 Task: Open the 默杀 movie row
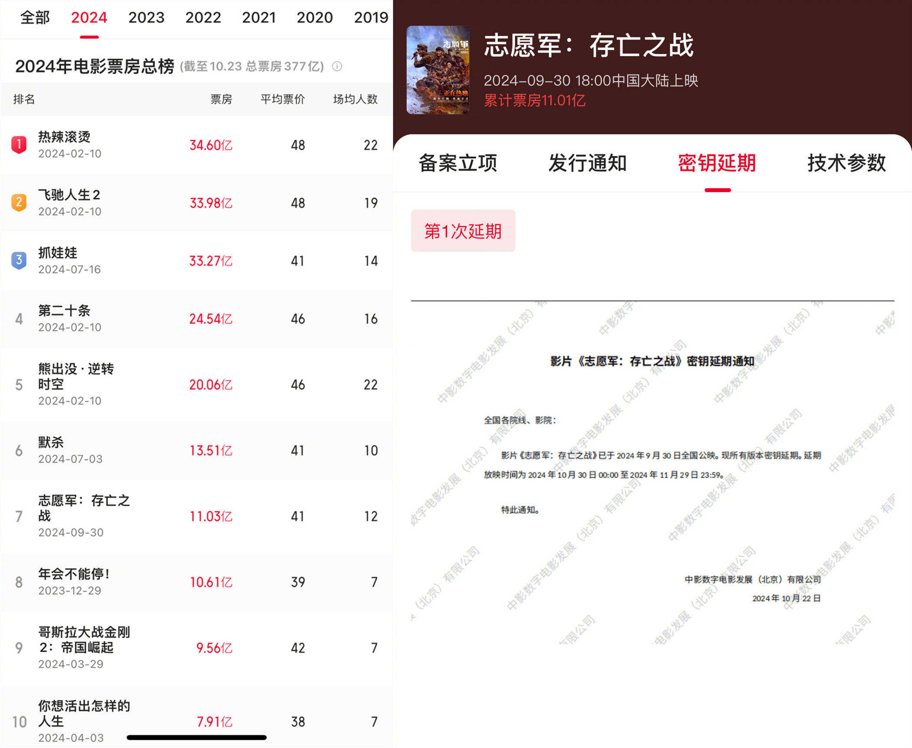click(x=197, y=450)
